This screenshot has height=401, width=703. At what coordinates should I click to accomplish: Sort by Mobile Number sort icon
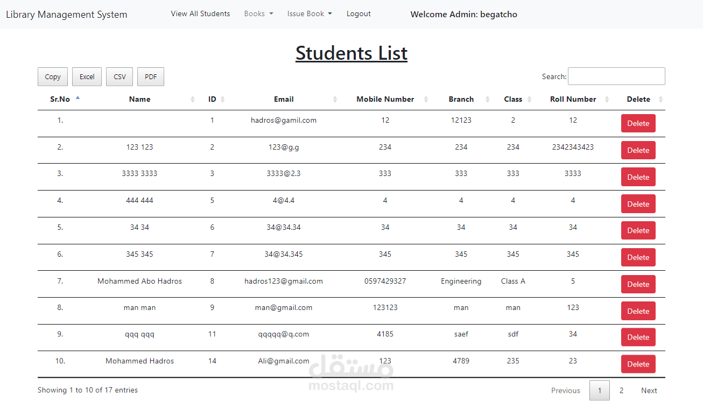pyautogui.click(x=426, y=100)
